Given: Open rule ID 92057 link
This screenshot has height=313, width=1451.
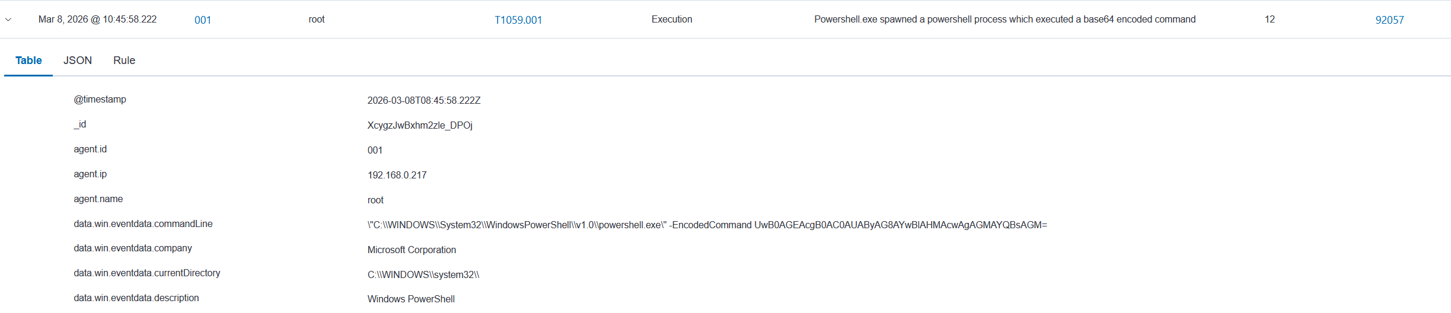Looking at the screenshot, I should [x=1389, y=20].
